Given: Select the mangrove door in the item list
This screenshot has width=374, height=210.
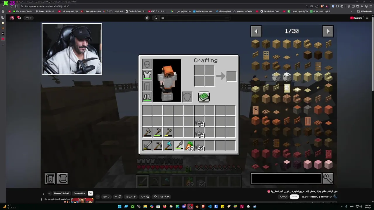Looking at the screenshot, I should tap(328, 154).
